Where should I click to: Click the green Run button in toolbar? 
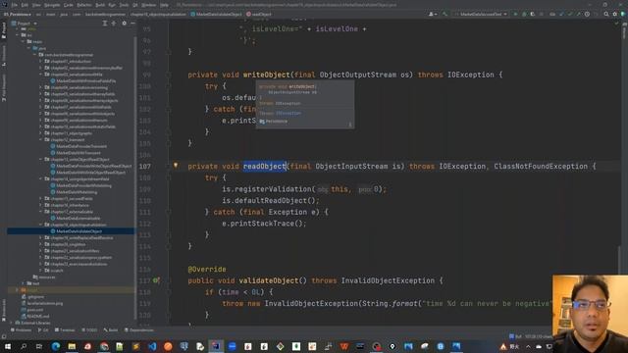[515, 14]
